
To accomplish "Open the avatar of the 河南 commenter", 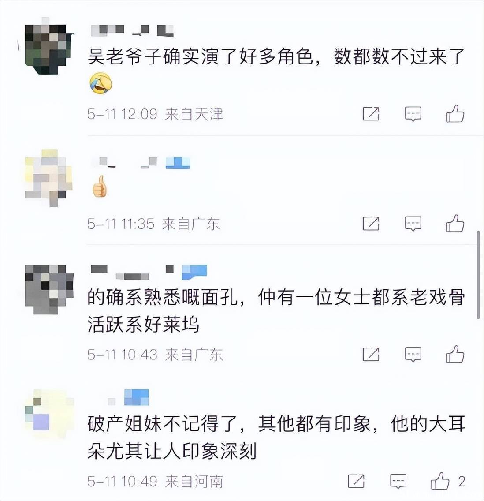I will coord(49,414).
